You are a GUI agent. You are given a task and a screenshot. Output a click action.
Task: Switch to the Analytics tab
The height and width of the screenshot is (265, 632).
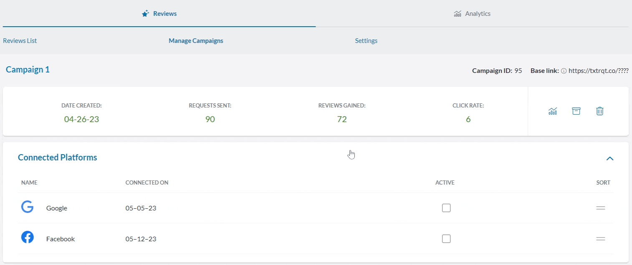[x=472, y=14]
